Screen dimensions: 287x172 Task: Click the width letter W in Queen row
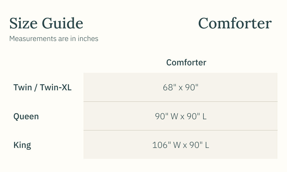pyautogui.click(x=174, y=116)
